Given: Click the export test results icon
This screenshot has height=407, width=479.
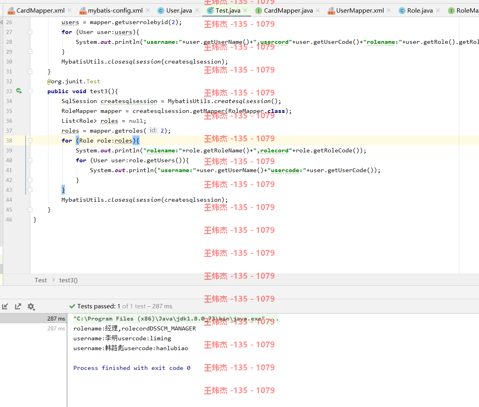Looking at the screenshot, I should click(18, 306).
